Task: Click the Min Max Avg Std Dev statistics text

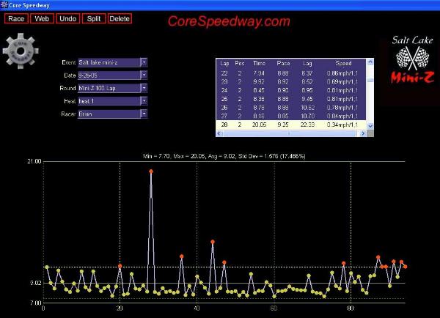Action: click(224, 156)
